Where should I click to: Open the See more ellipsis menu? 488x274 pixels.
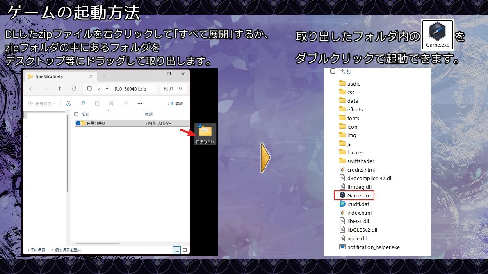(x=140, y=104)
